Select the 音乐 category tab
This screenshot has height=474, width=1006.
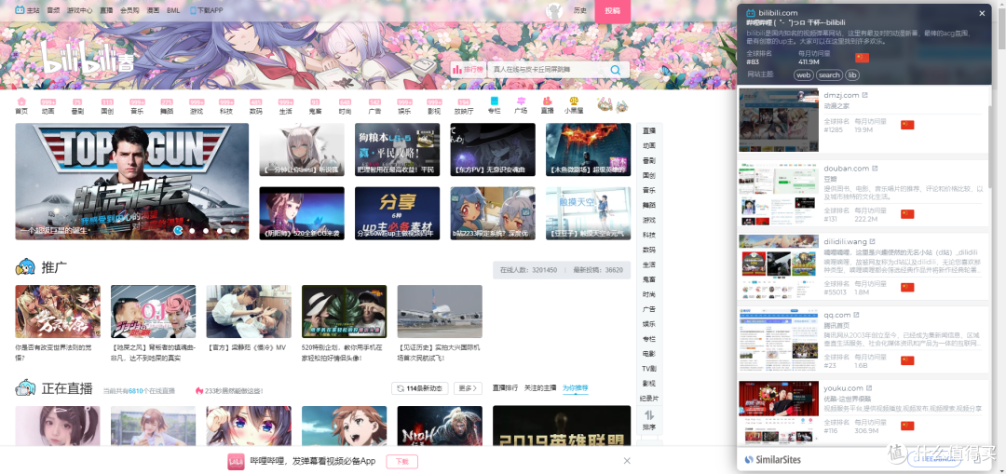tap(137, 106)
